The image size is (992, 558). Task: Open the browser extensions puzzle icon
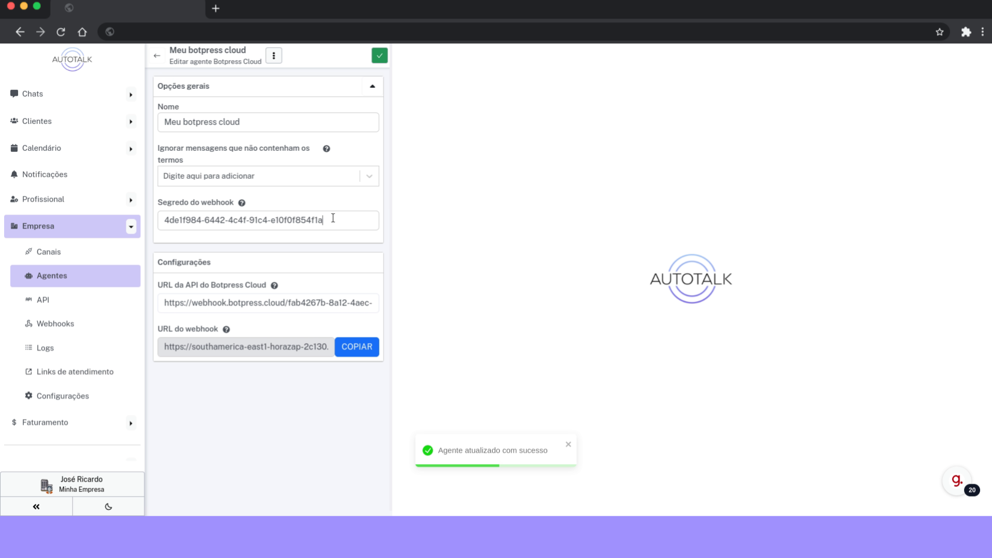tap(966, 32)
